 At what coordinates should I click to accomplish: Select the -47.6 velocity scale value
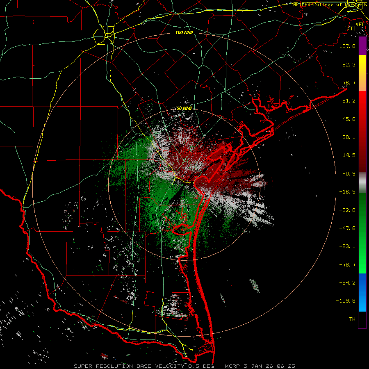pos(347,228)
